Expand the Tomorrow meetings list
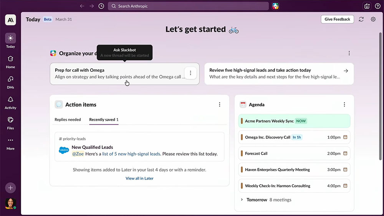384x216 pixels. click(x=242, y=200)
